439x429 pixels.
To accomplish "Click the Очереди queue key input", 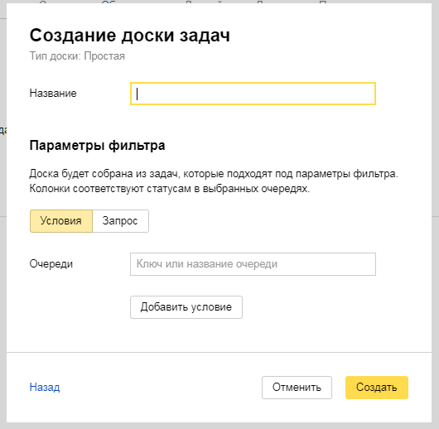I will click(253, 264).
